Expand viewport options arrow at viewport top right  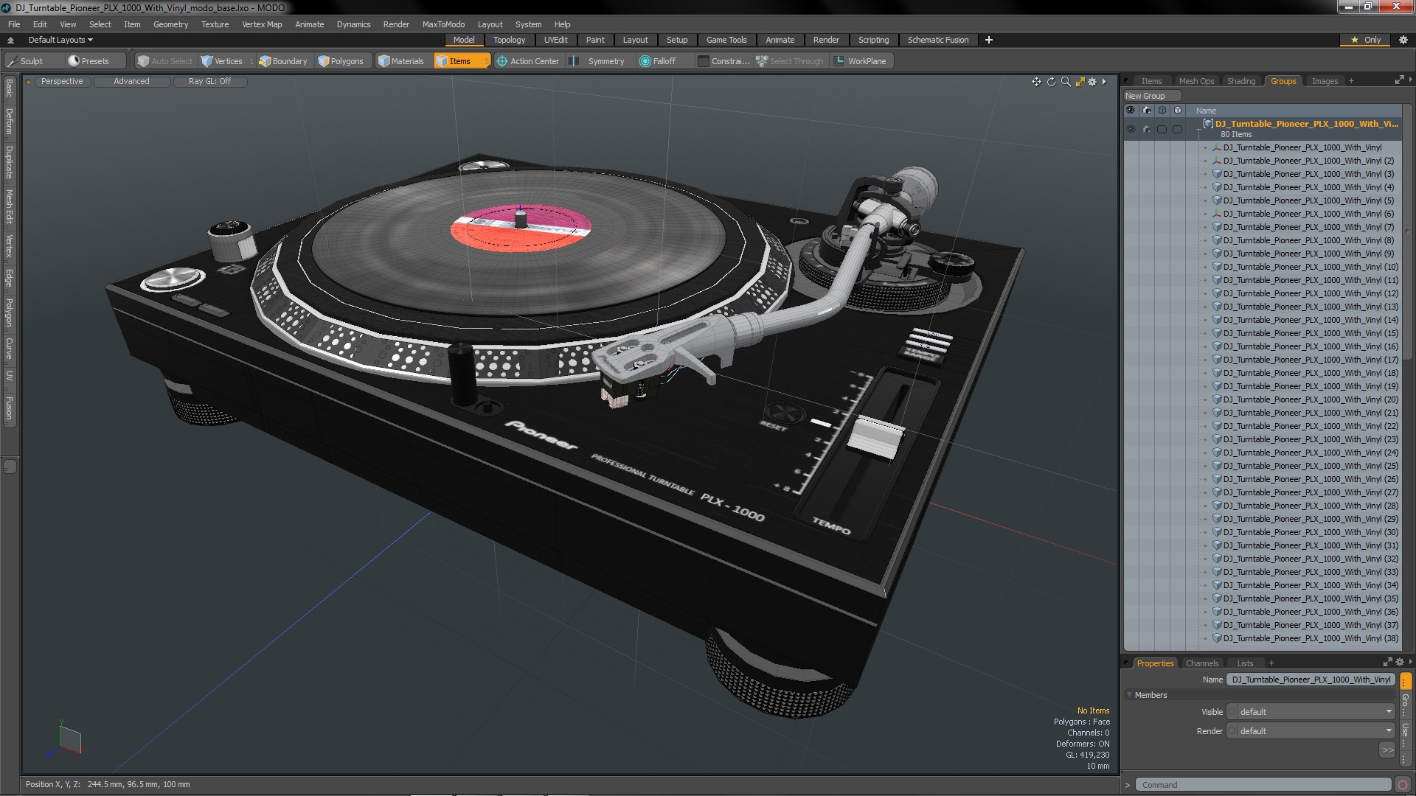coord(1104,82)
